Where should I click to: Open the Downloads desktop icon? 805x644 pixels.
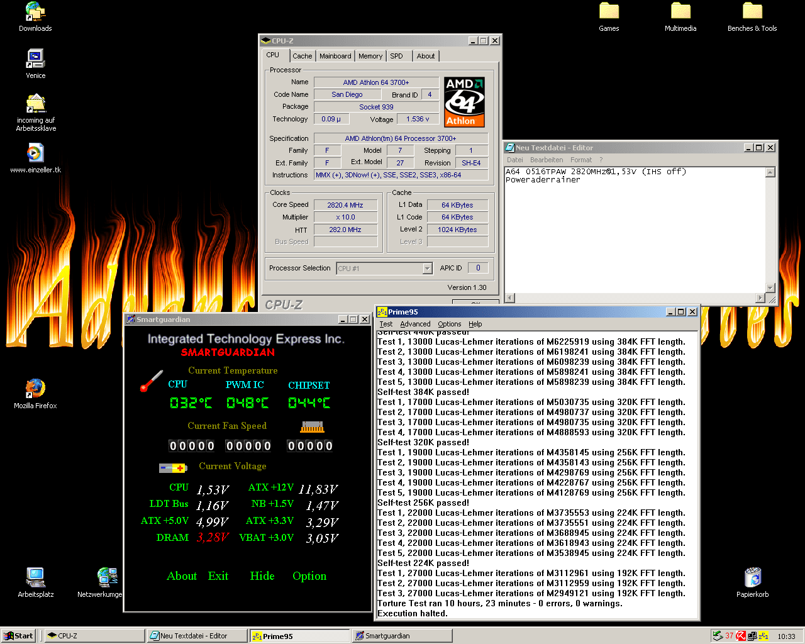click(35, 17)
